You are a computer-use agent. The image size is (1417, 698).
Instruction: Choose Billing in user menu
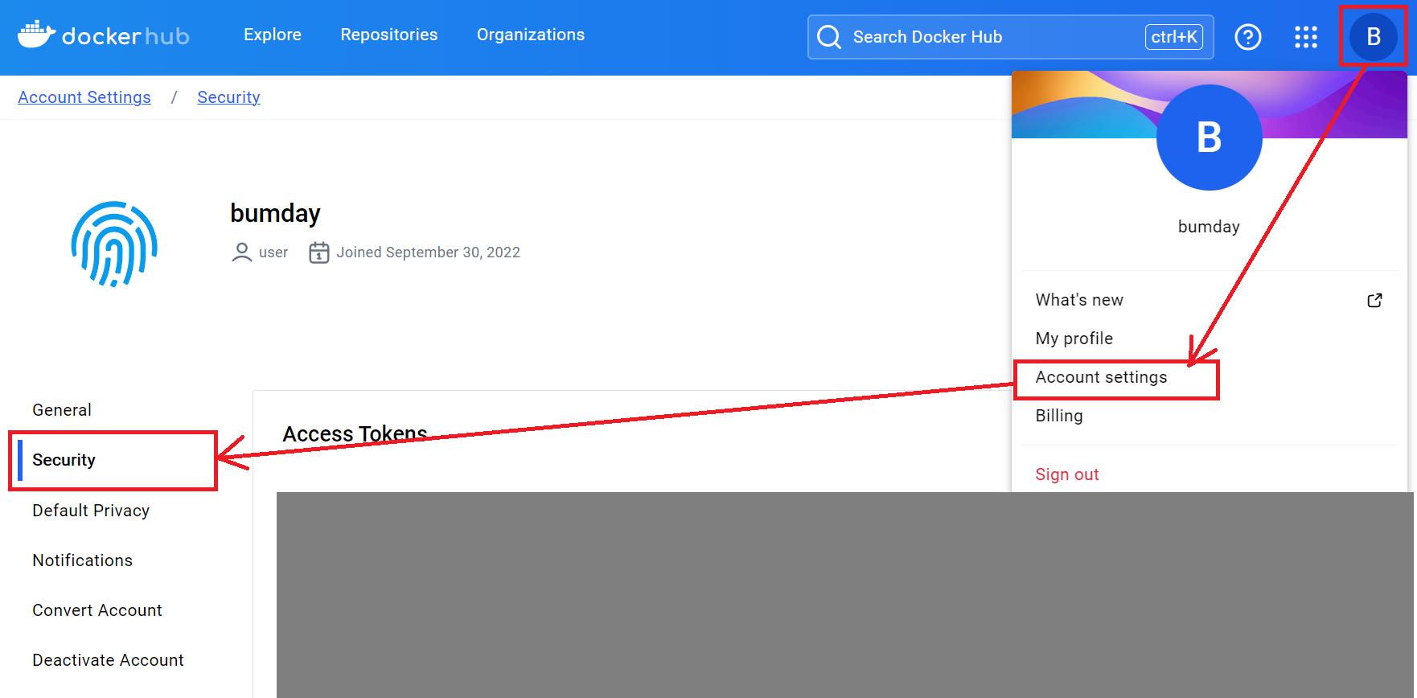click(x=1059, y=416)
